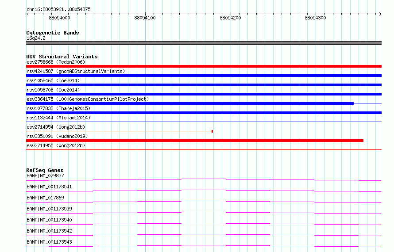Open the BANP|NM_001173543 transcript label

pyautogui.click(x=49, y=242)
